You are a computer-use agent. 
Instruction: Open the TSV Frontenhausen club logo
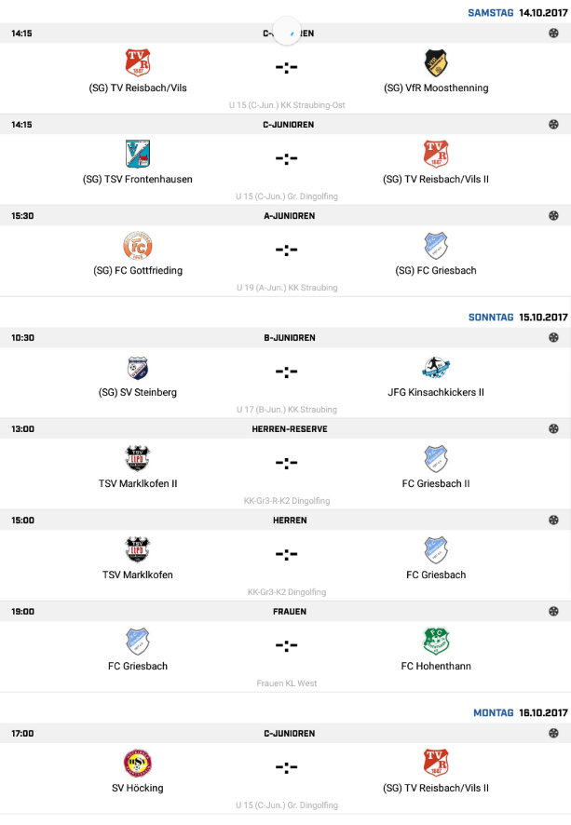(138, 154)
